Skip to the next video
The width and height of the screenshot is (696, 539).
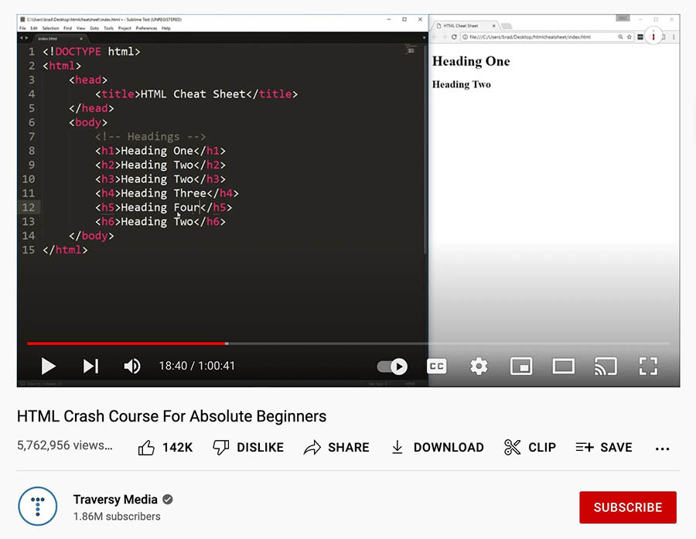90,366
